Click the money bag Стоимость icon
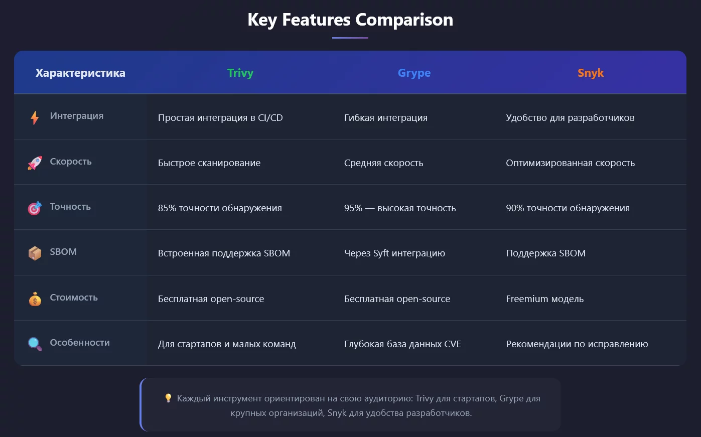 click(35, 299)
